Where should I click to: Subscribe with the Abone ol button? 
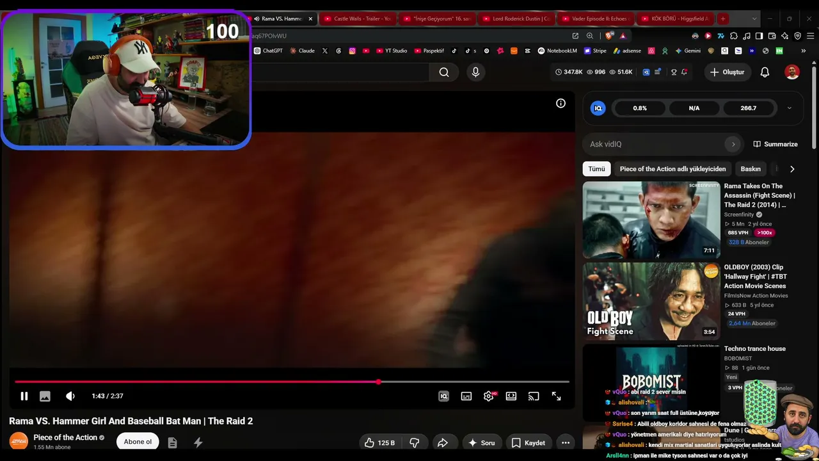click(x=138, y=442)
